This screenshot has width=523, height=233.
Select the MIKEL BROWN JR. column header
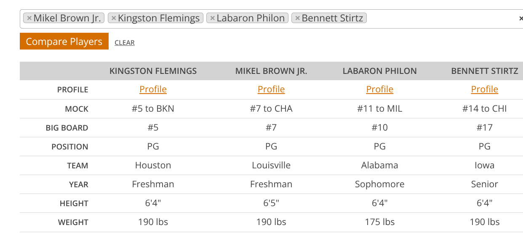[x=271, y=71]
